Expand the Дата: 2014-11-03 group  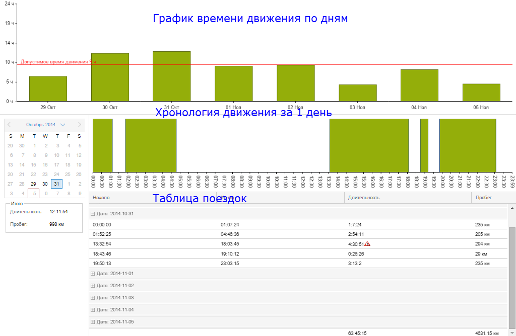(x=93, y=298)
